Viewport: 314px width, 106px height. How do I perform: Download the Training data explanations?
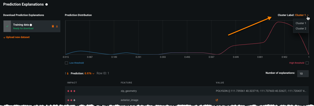57,26
